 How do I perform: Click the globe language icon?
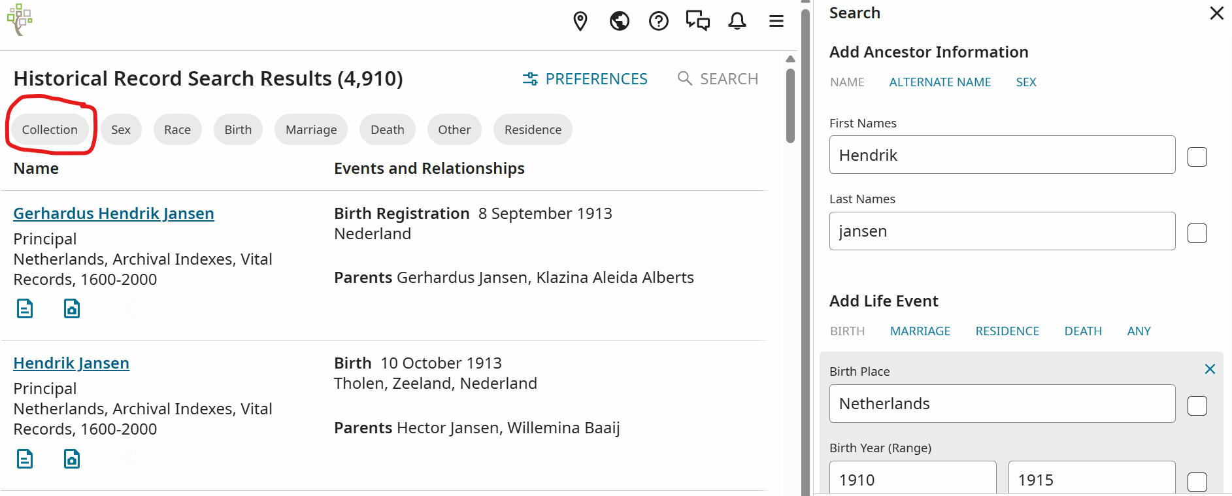click(x=619, y=22)
